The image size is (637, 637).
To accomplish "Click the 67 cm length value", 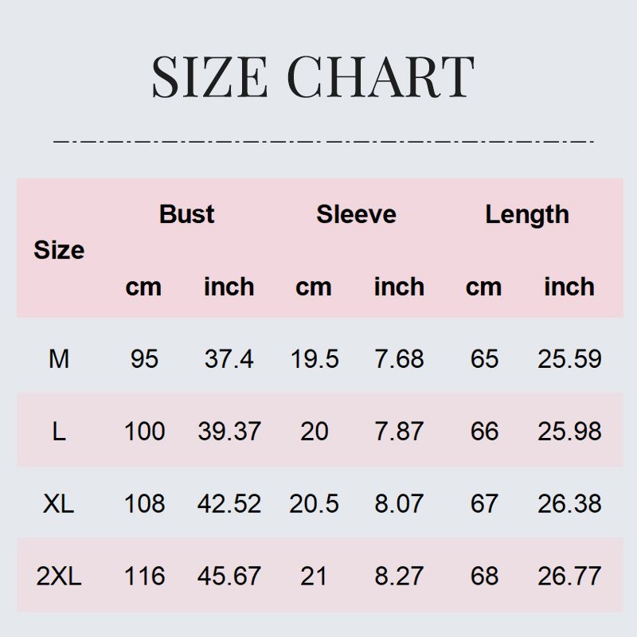I will (x=484, y=503).
